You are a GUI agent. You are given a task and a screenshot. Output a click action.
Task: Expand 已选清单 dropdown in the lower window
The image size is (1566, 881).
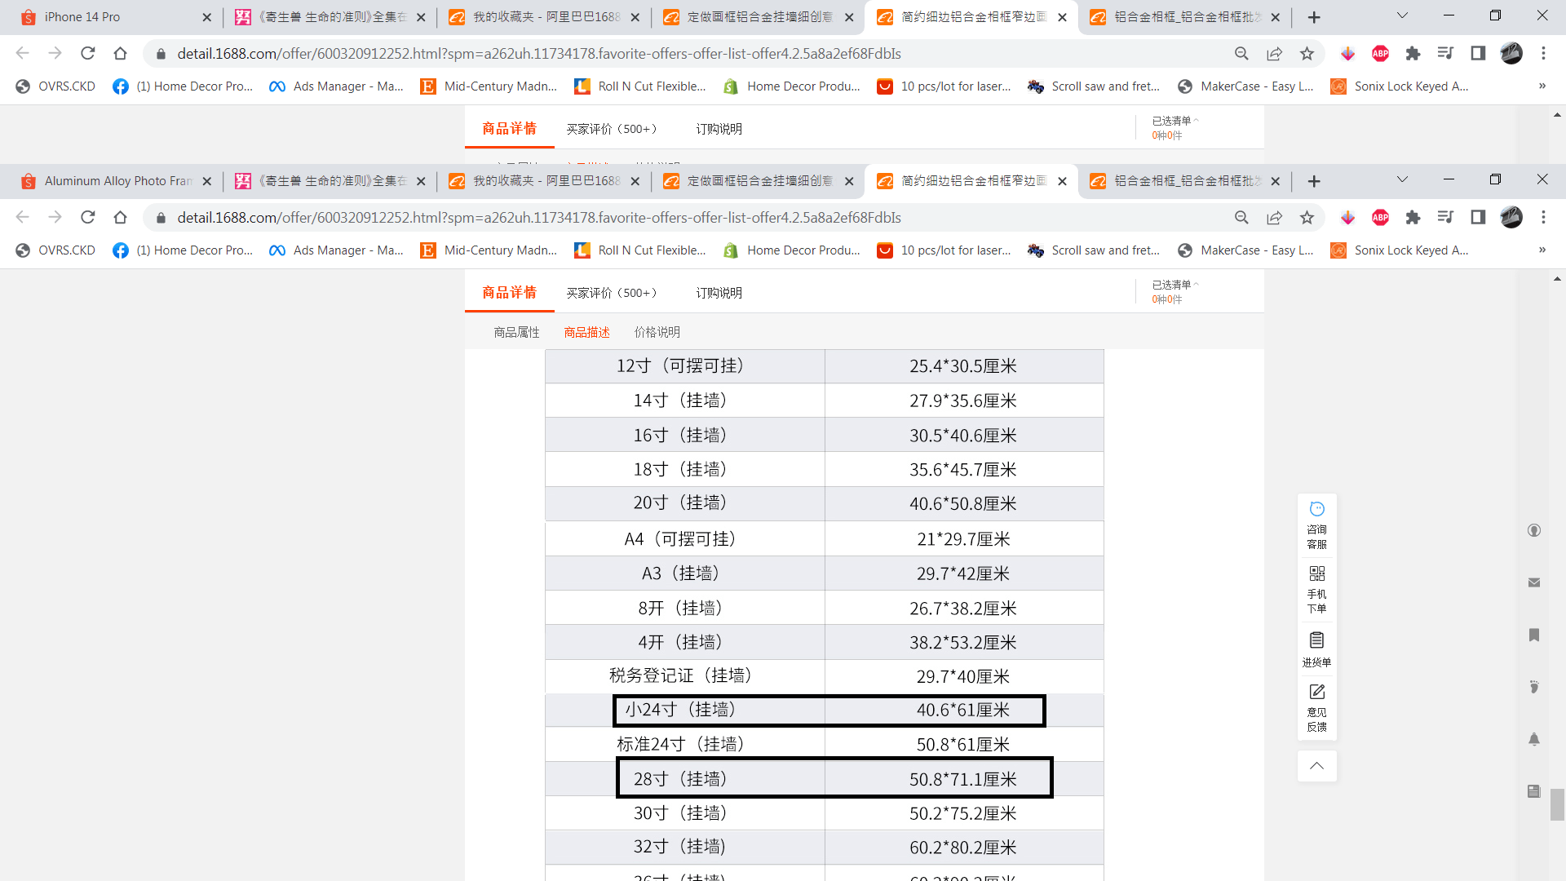(1174, 285)
